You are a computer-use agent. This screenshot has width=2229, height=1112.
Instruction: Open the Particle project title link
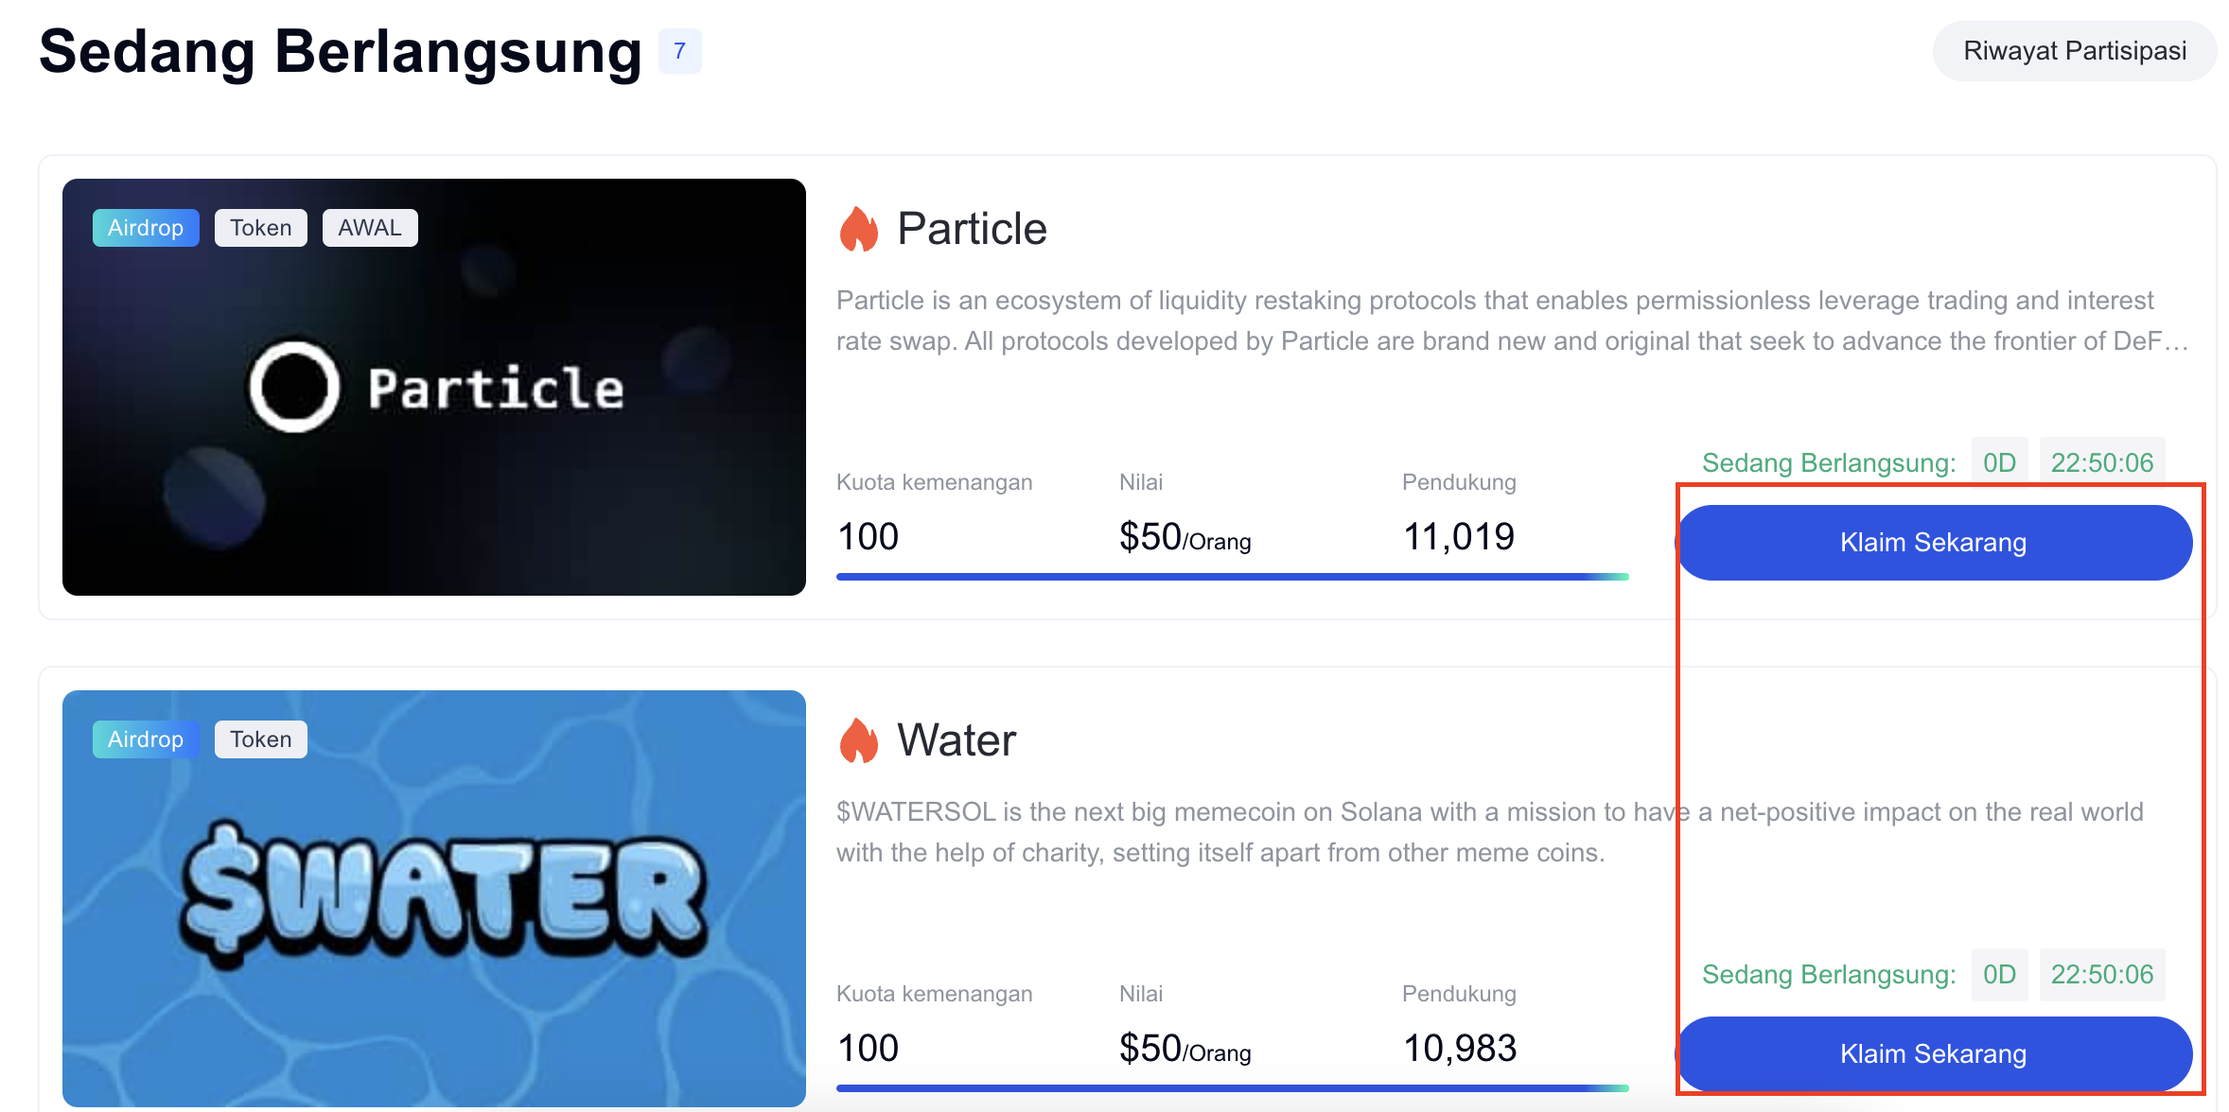pyautogui.click(x=972, y=230)
